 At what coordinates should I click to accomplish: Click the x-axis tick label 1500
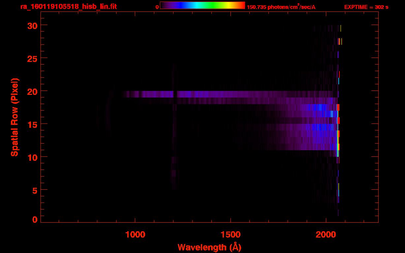[231, 234]
